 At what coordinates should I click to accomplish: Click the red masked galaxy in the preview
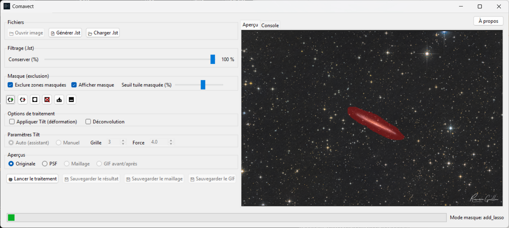click(x=375, y=123)
